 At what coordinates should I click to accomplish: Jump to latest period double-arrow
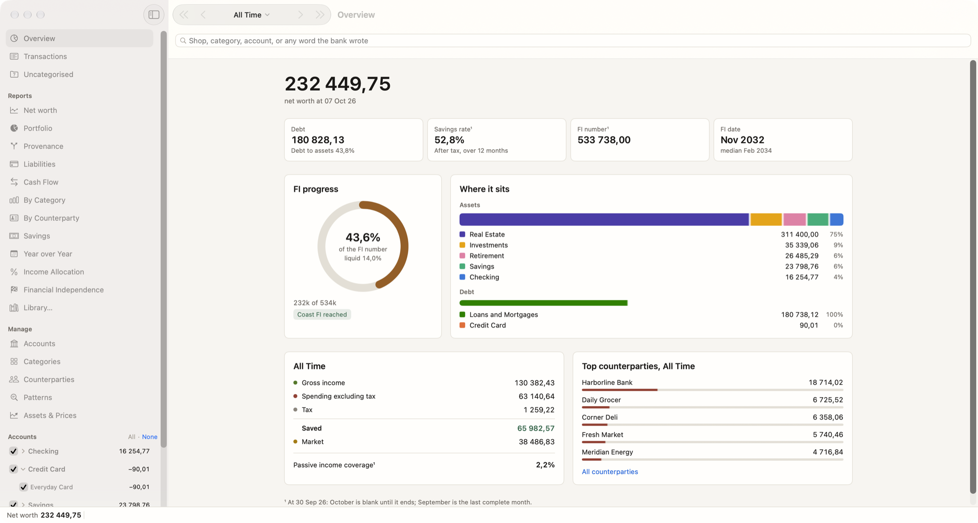(x=320, y=15)
